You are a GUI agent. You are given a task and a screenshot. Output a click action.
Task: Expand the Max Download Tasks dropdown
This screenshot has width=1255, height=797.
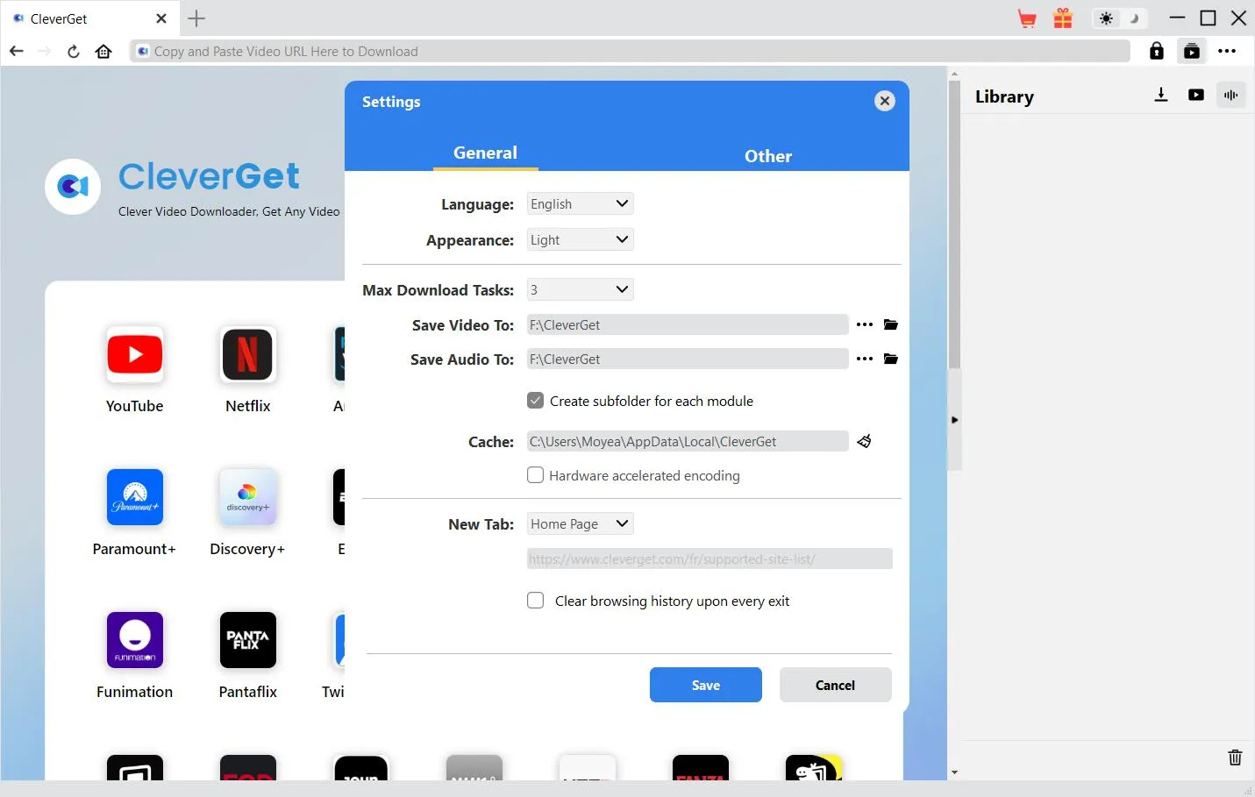(x=580, y=290)
